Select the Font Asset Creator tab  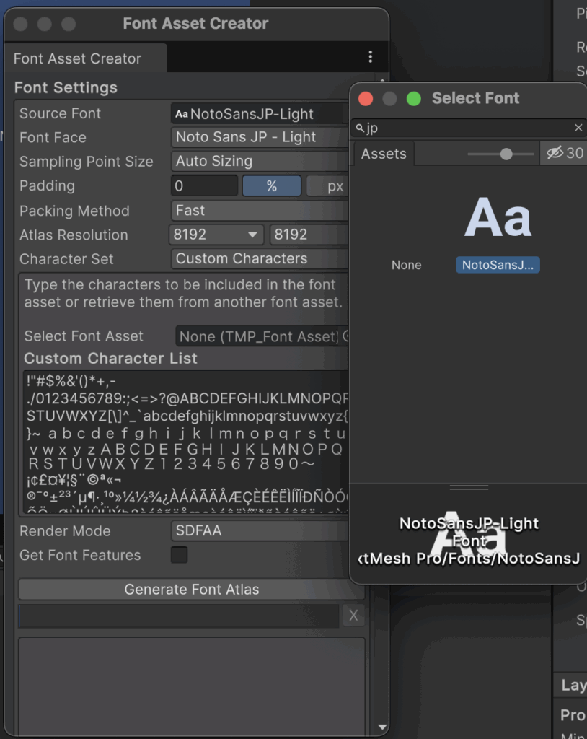click(x=85, y=58)
